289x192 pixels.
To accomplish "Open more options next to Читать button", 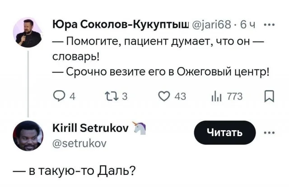I will (269, 133).
